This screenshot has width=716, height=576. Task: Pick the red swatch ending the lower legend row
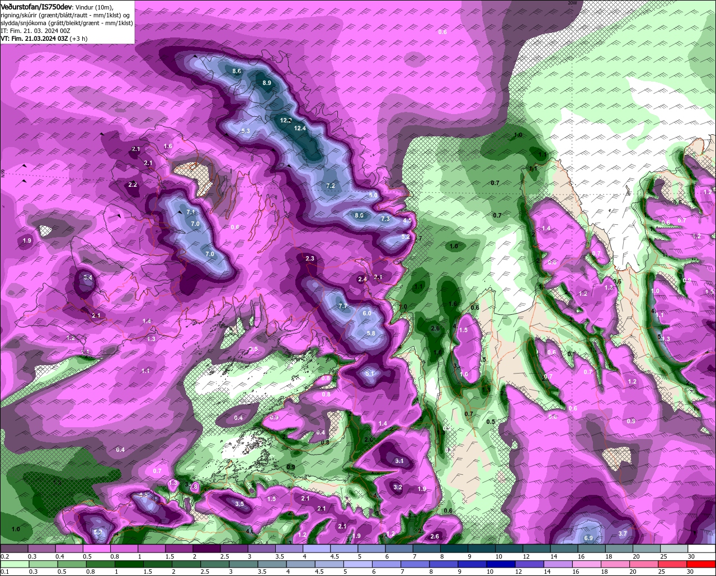coord(702,565)
